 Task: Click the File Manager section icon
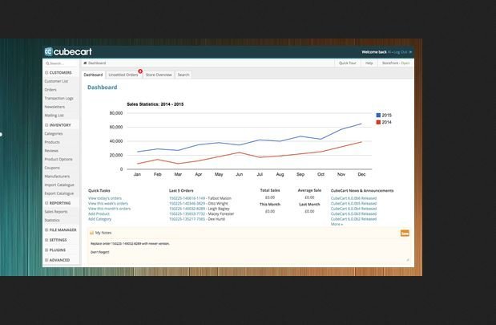click(x=46, y=230)
